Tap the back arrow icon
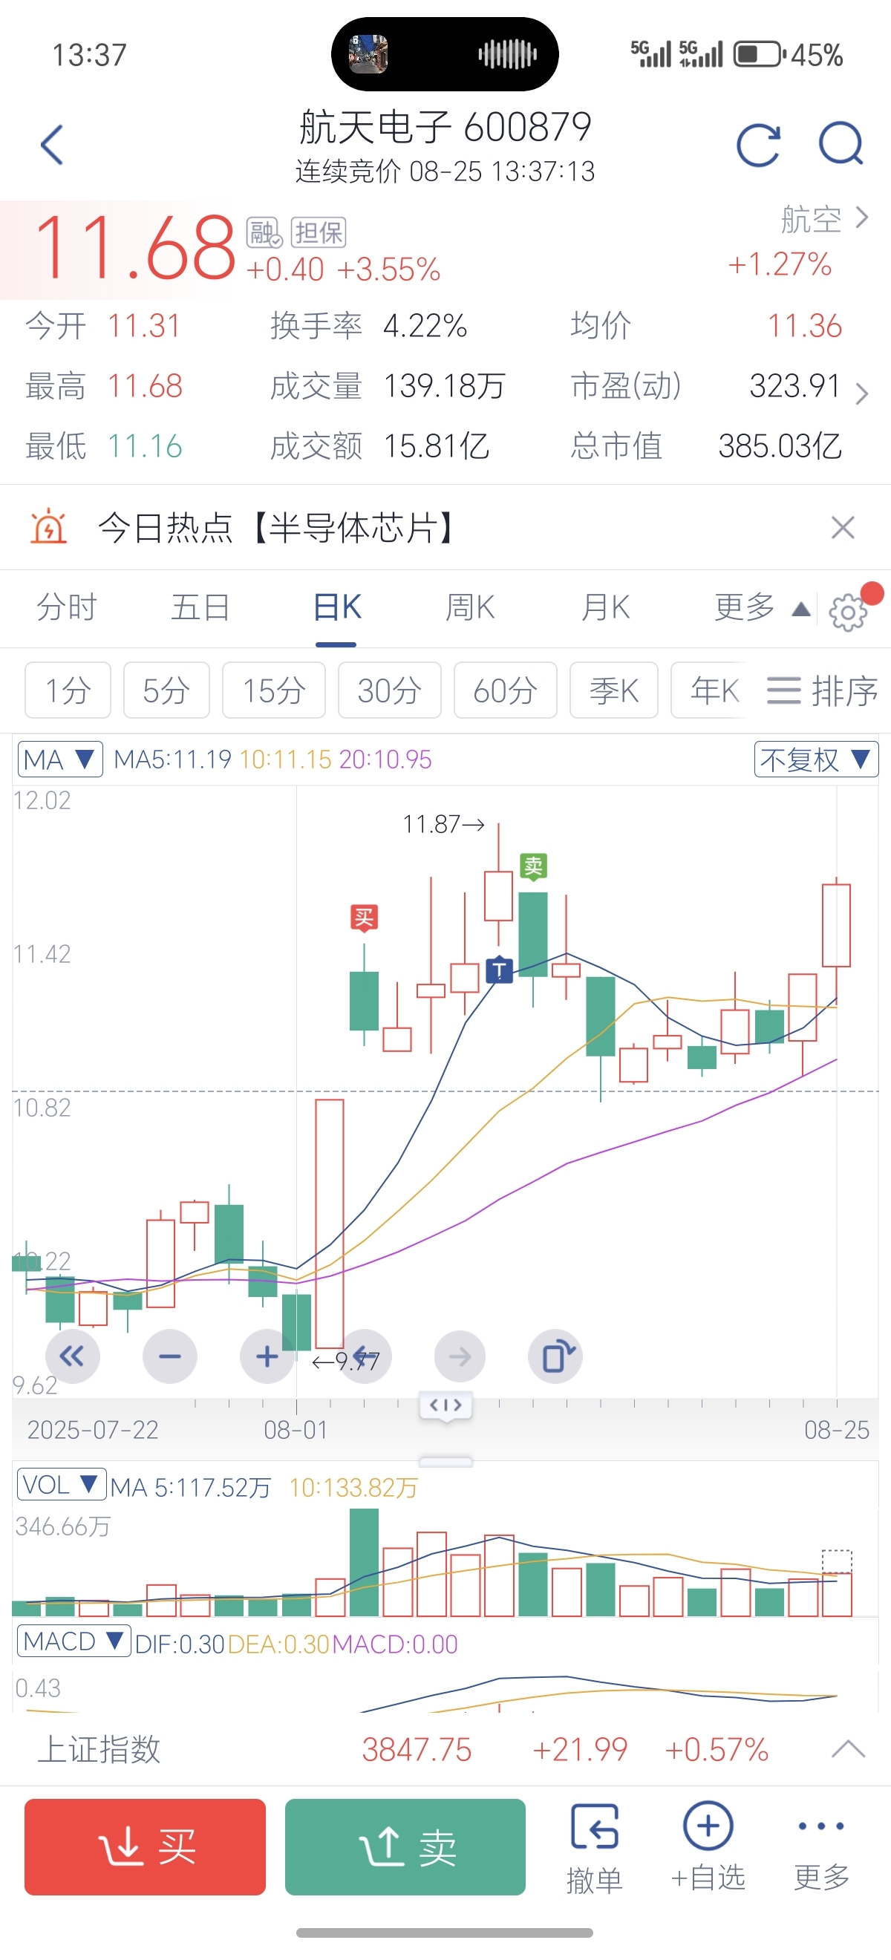 click(52, 145)
